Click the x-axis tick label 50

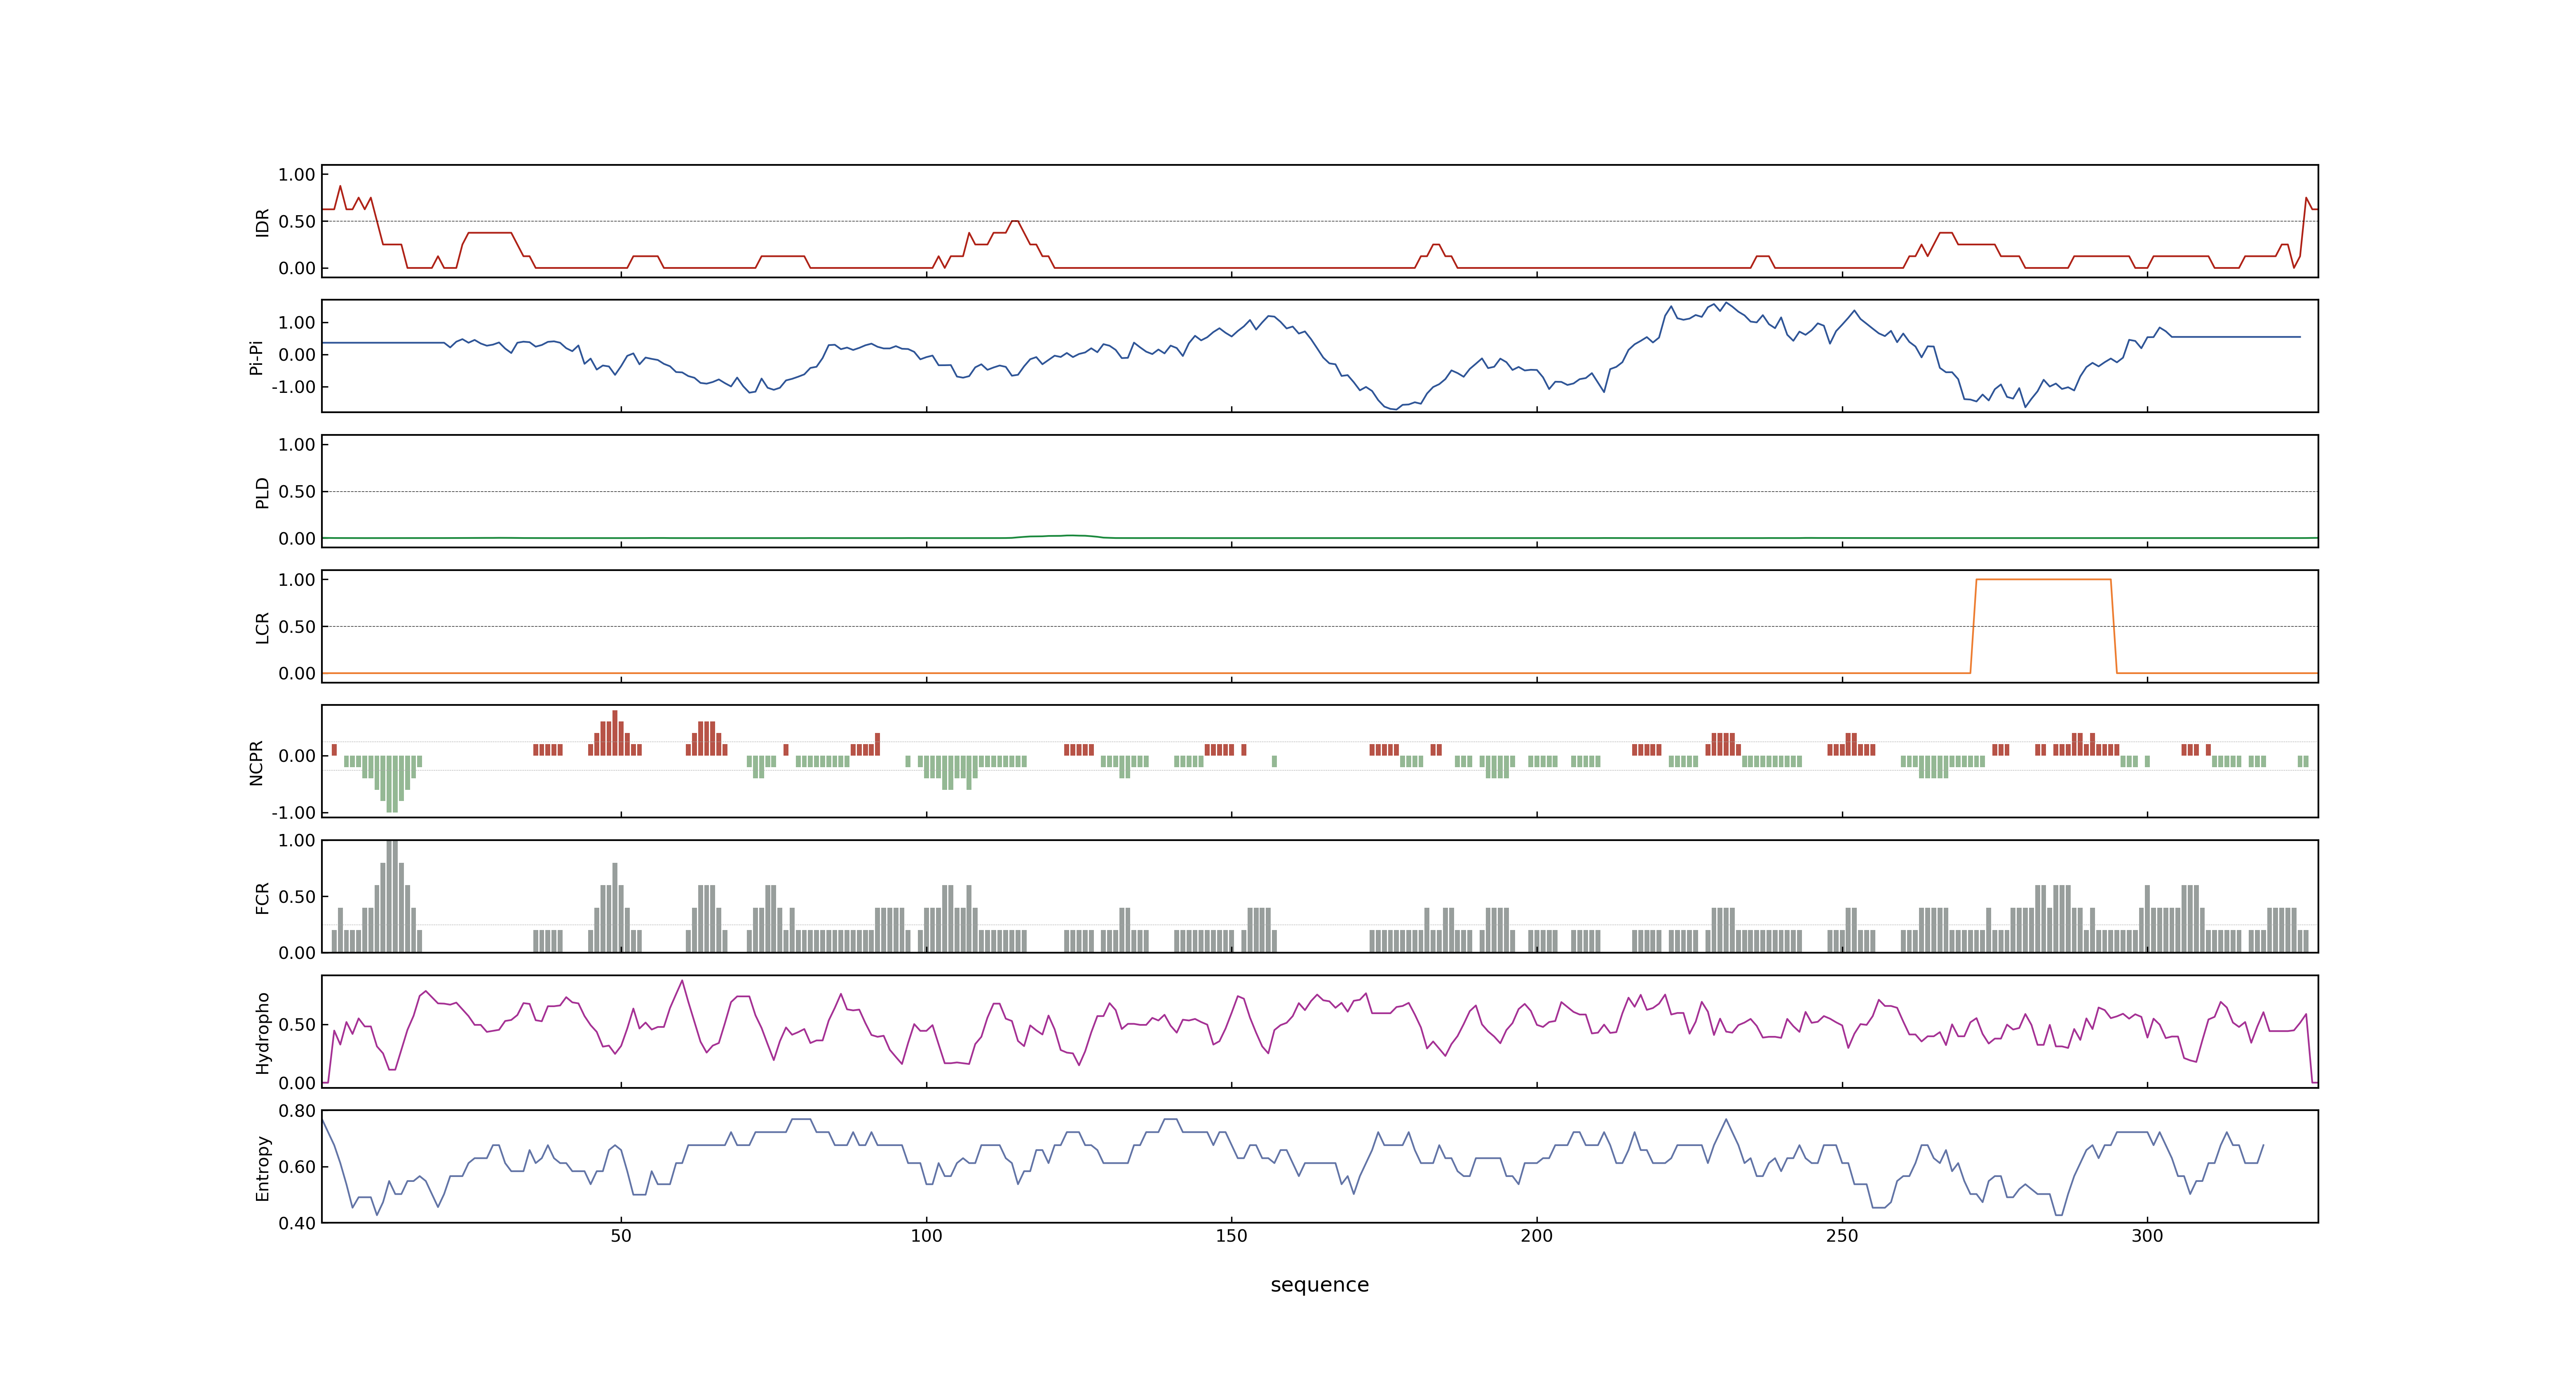pyautogui.click(x=621, y=1235)
